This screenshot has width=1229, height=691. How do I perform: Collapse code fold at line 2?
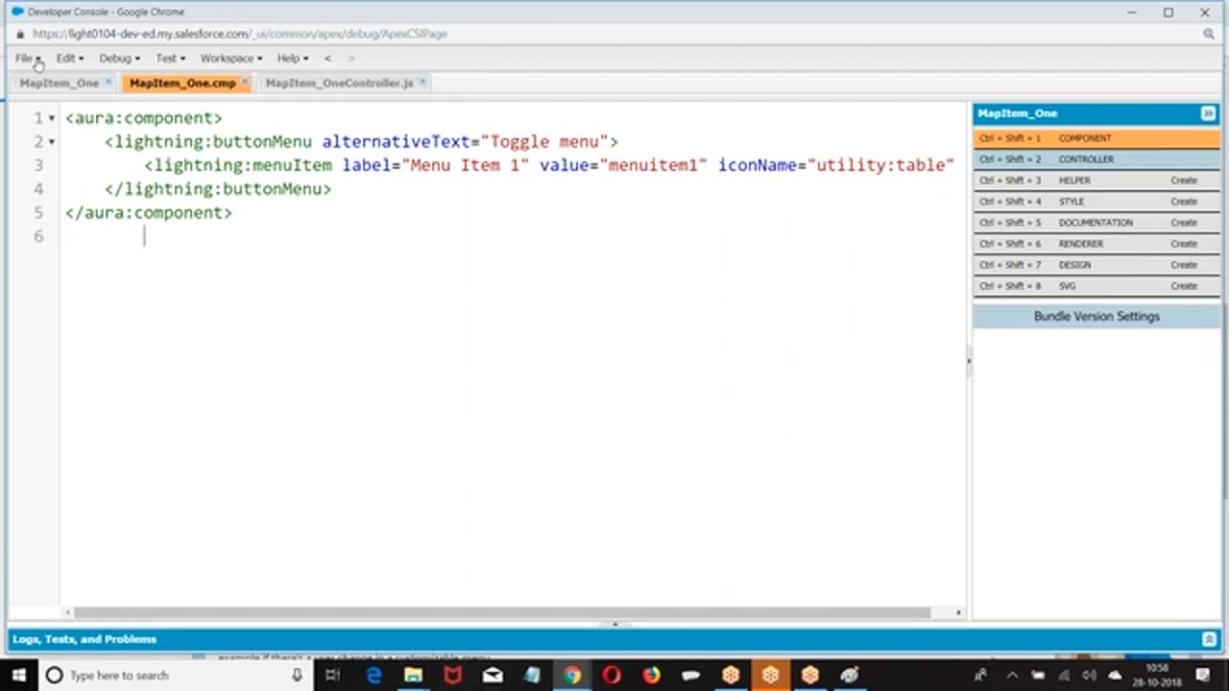[52, 142]
